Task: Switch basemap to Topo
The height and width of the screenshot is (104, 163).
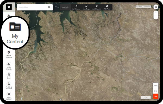Action: click(x=156, y=86)
